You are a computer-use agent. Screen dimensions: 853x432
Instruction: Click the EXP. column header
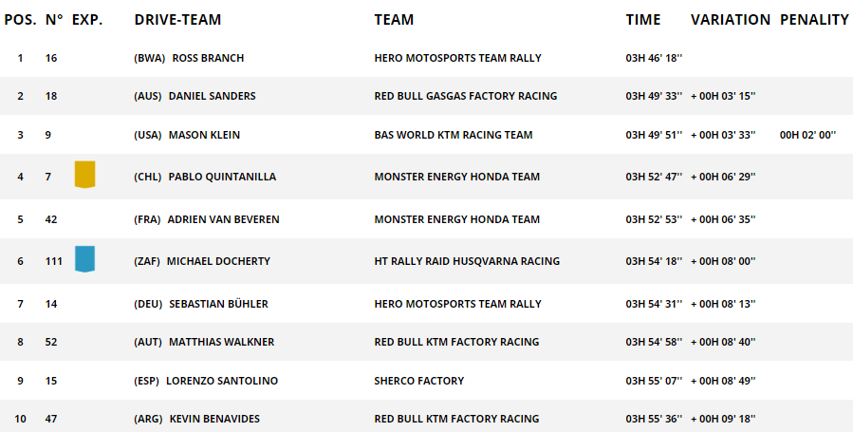[87, 20]
